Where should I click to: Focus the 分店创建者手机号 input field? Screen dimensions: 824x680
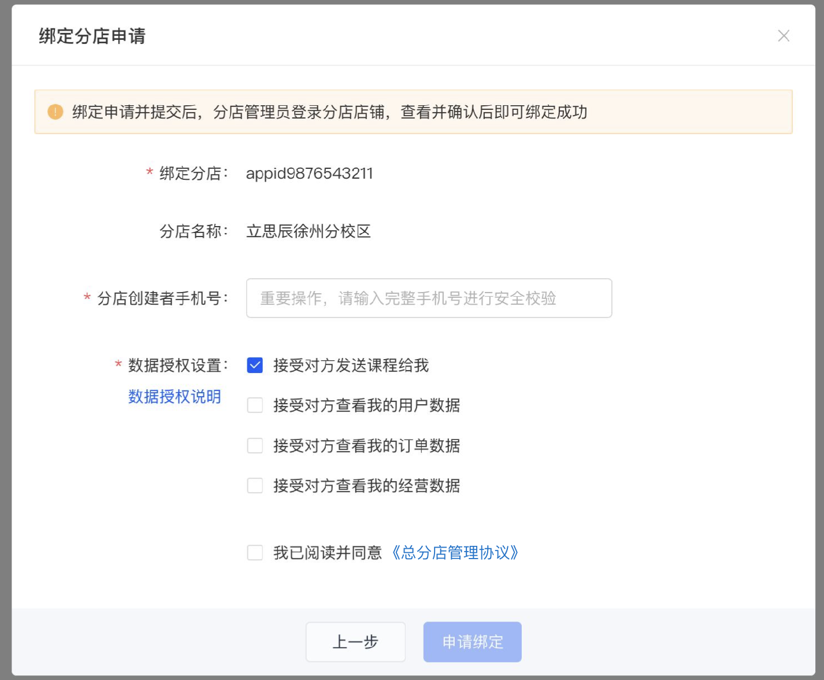click(429, 298)
